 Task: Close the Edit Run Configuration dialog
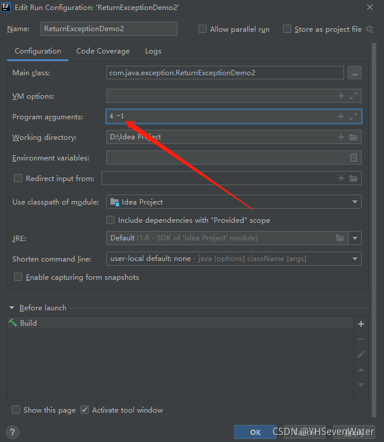click(370, 7)
